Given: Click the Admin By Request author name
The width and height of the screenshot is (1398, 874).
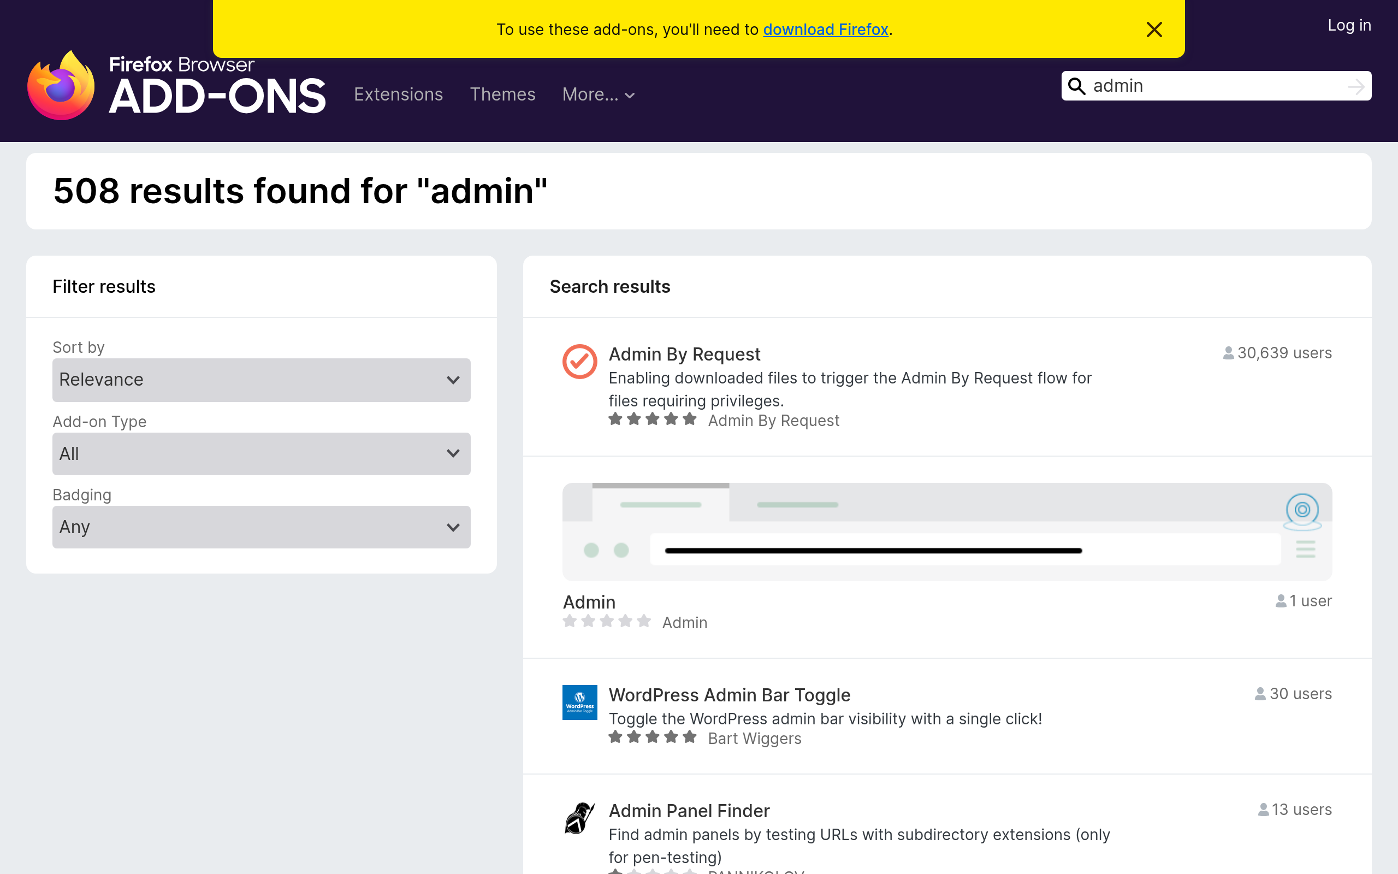Looking at the screenshot, I should click(x=773, y=421).
